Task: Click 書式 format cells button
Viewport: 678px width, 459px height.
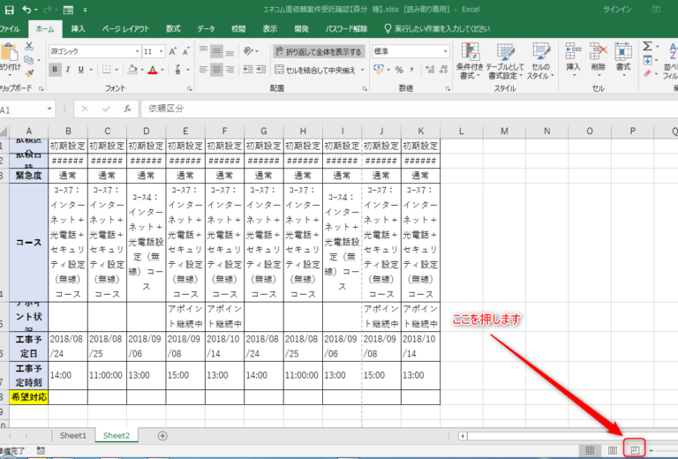Action: point(623,60)
